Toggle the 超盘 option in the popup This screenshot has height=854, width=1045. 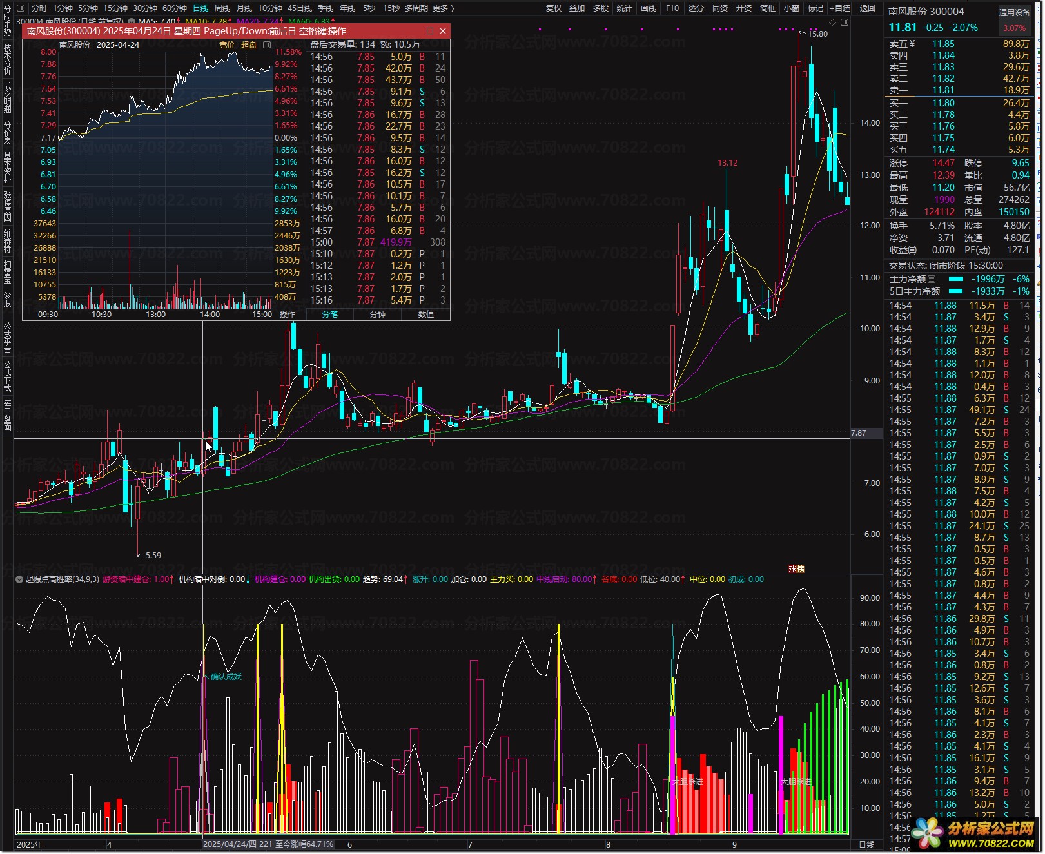coord(248,45)
